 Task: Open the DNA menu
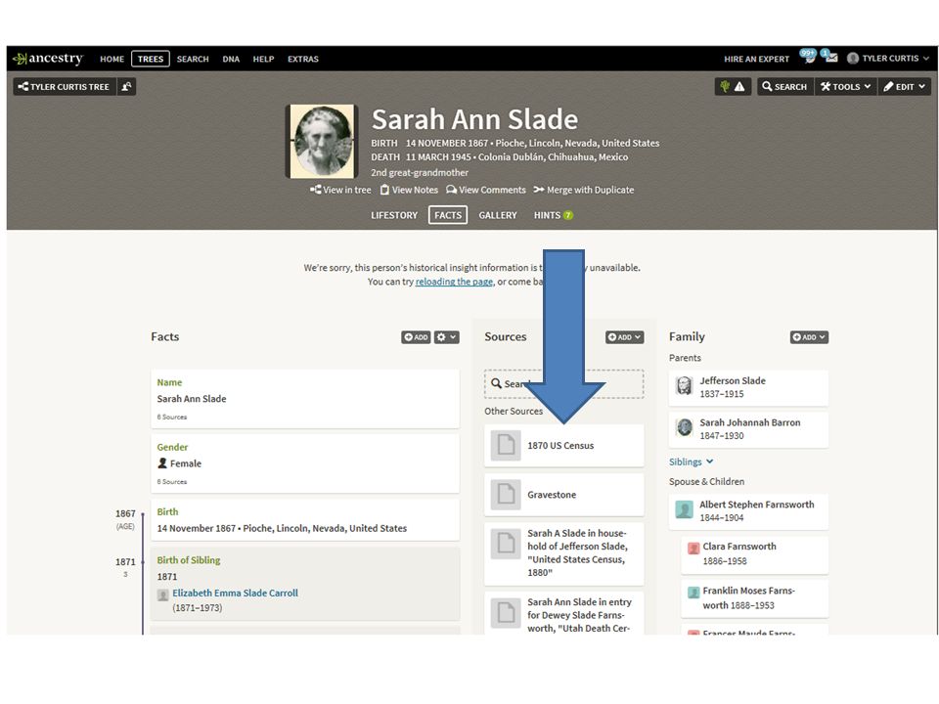point(231,59)
